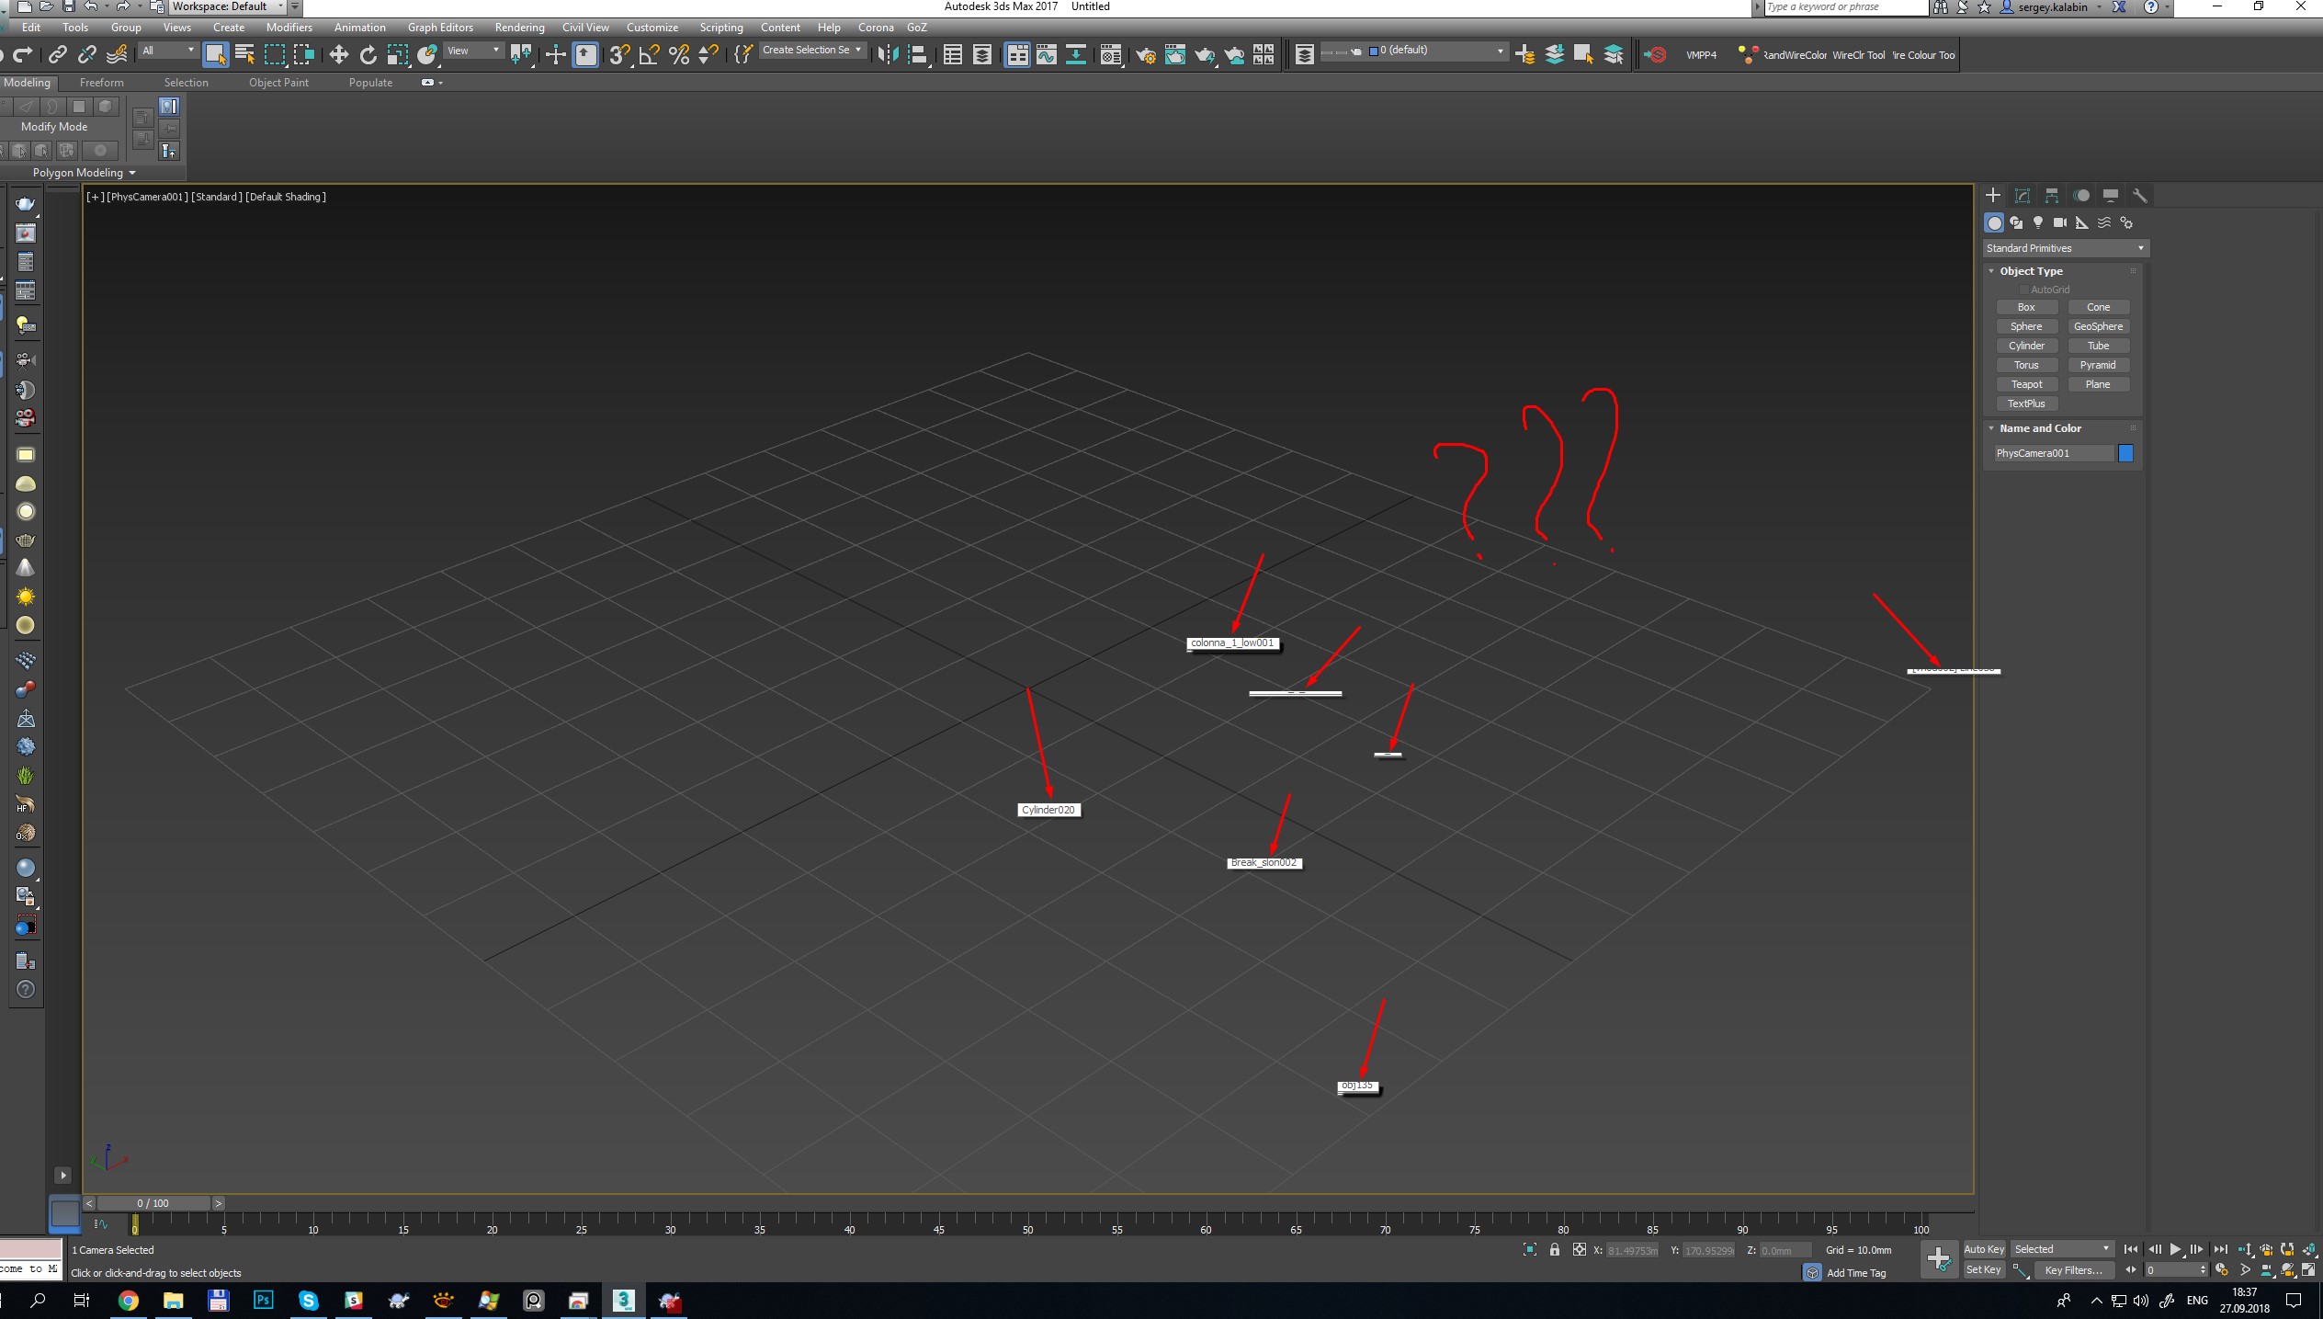Open the Standard Primitives dropdown

2065,247
